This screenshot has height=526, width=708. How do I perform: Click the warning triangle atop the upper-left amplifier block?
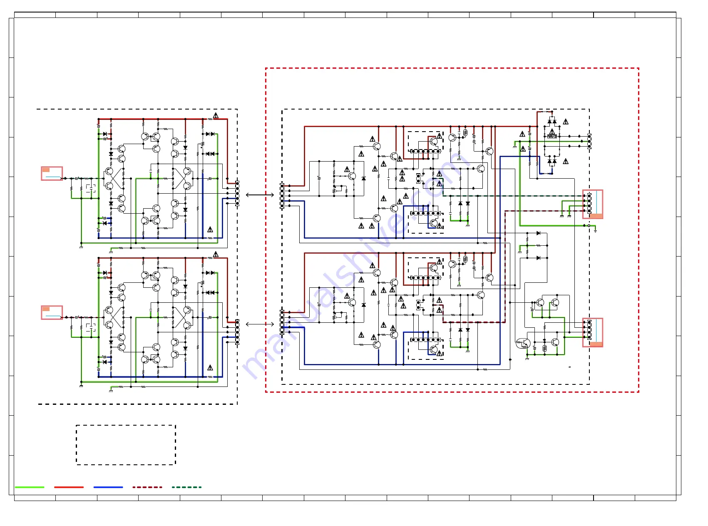click(216, 115)
